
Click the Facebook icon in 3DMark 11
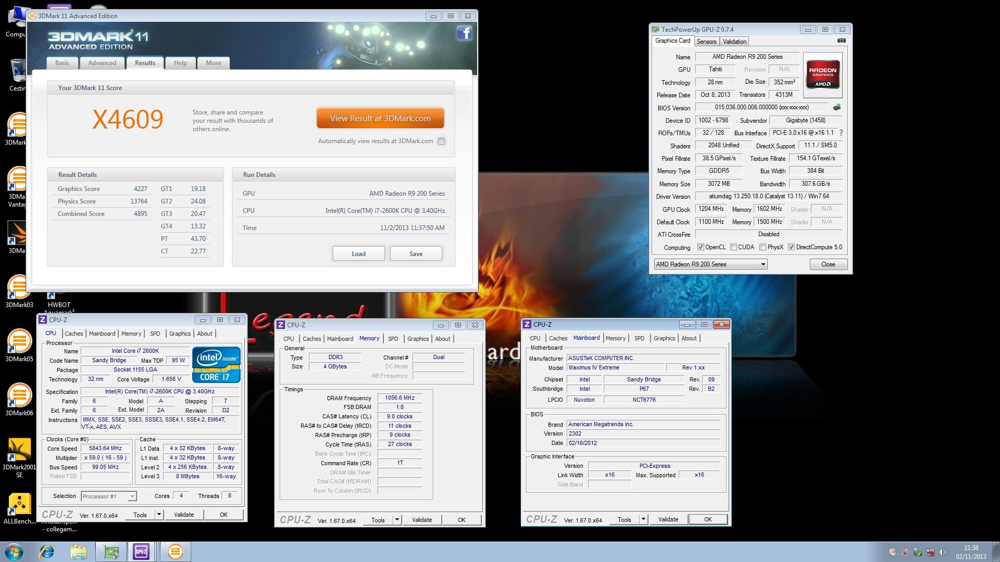tap(464, 33)
